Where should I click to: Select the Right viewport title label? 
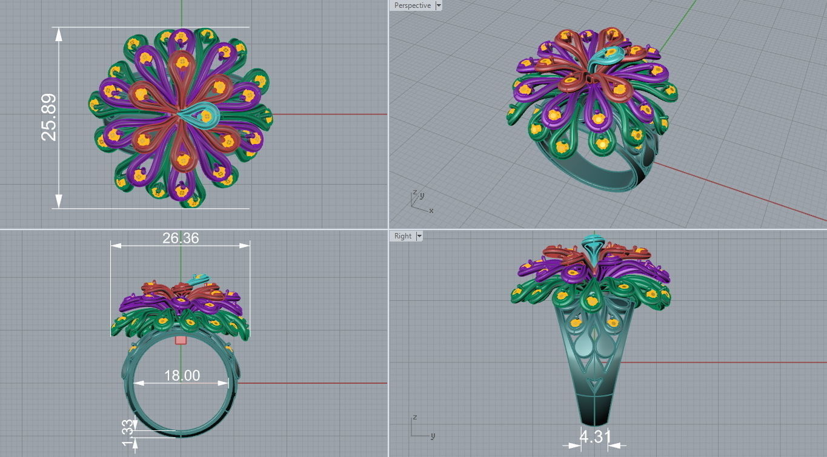pyautogui.click(x=403, y=236)
